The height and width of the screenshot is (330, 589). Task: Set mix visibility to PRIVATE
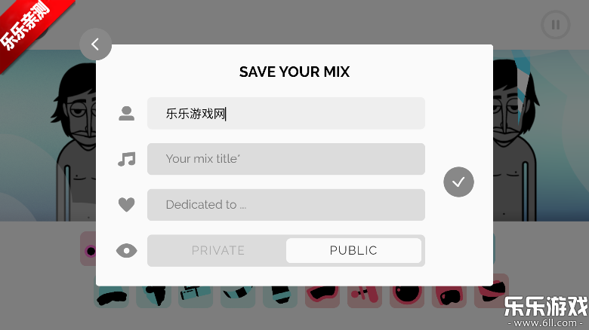(x=217, y=251)
